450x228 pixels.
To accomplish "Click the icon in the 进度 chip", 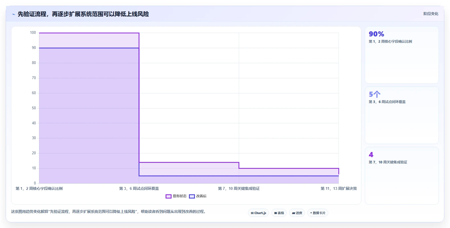I will 294,213.
